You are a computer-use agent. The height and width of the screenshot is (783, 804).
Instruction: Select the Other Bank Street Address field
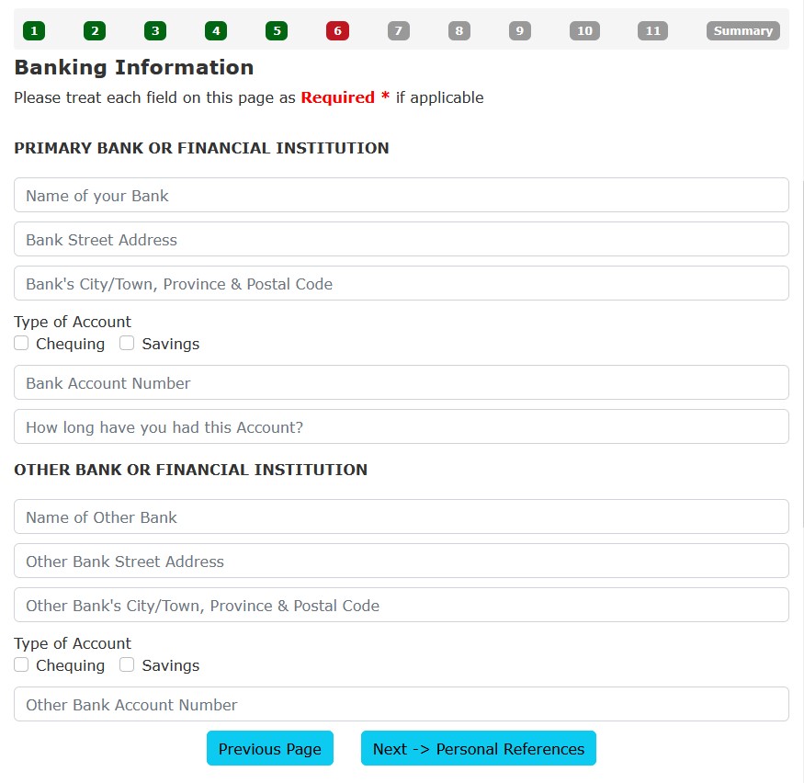click(x=401, y=562)
